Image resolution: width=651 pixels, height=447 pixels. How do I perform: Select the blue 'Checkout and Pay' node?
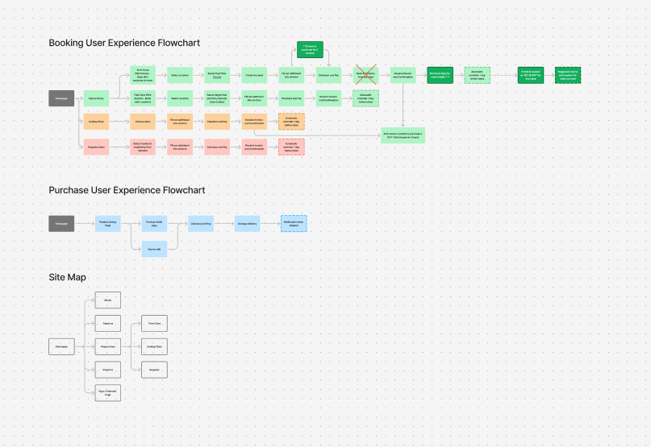[201, 224]
